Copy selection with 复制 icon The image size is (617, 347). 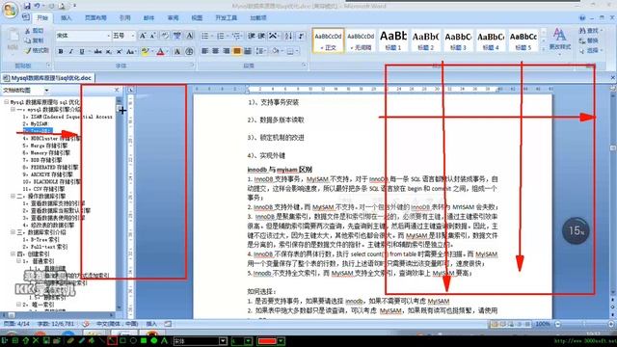tap(34, 40)
